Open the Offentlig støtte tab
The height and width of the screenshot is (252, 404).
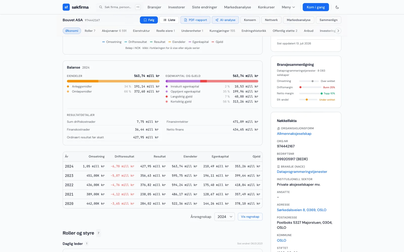coord(285,31)
